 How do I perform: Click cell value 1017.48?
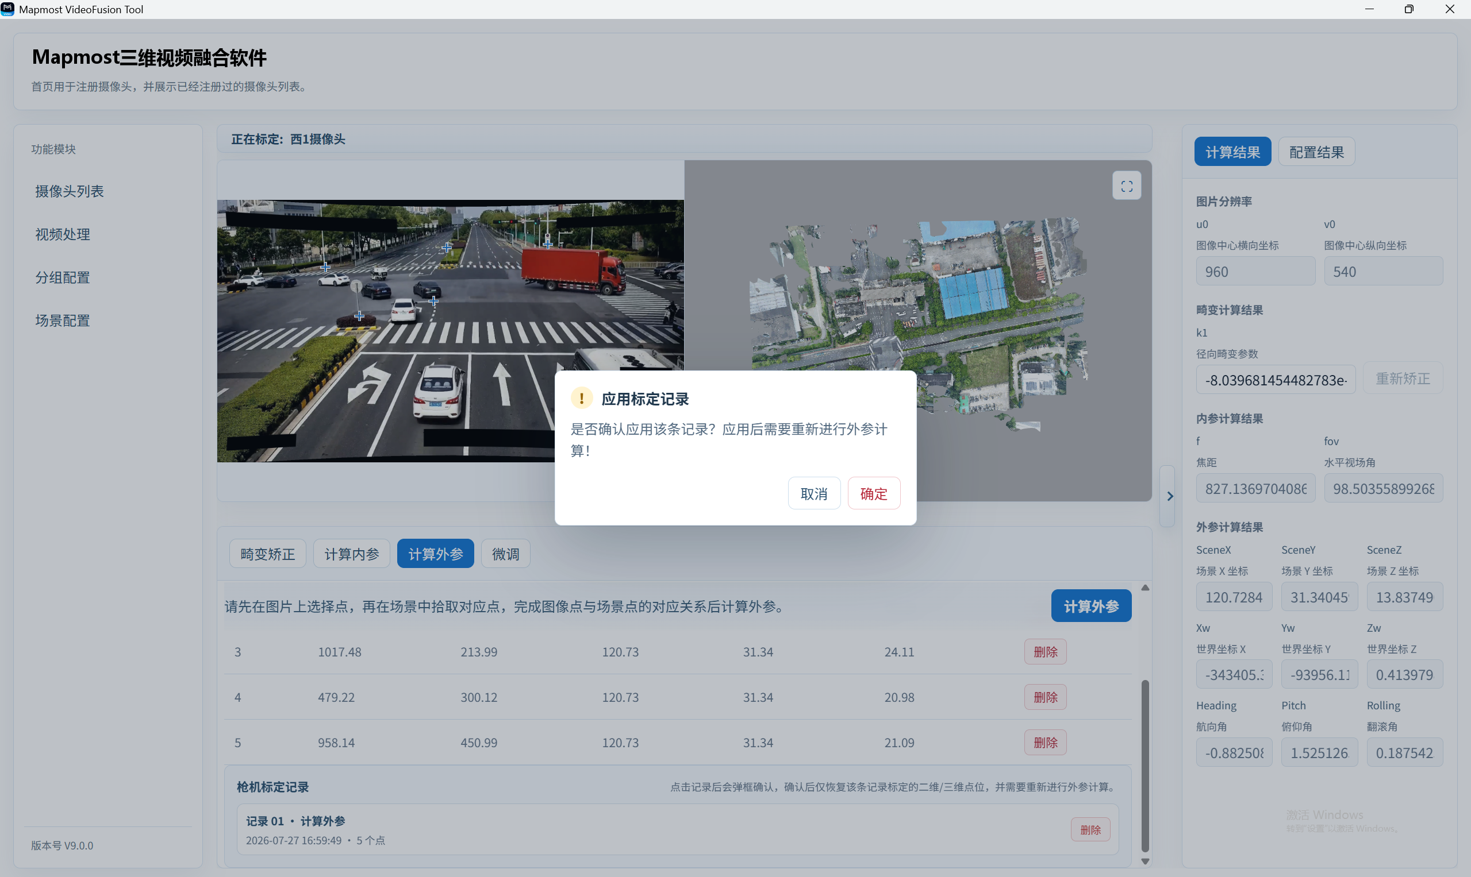340,652
